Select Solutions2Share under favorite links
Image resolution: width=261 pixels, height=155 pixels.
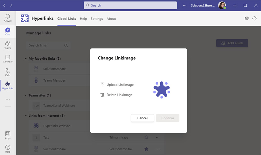[x=59, y=69]
